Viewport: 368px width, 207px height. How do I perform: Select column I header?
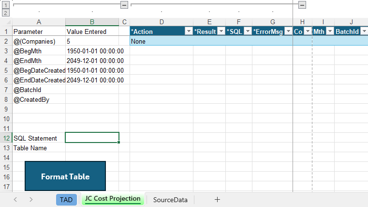click(x=323, y=22)
